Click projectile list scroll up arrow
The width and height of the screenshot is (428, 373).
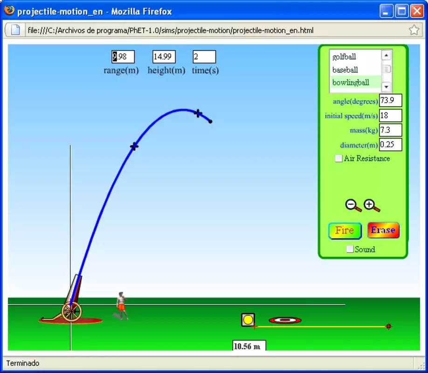click(386, 55)
